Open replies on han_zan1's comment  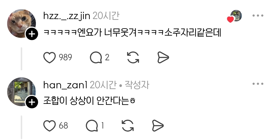tap(92, 126)
